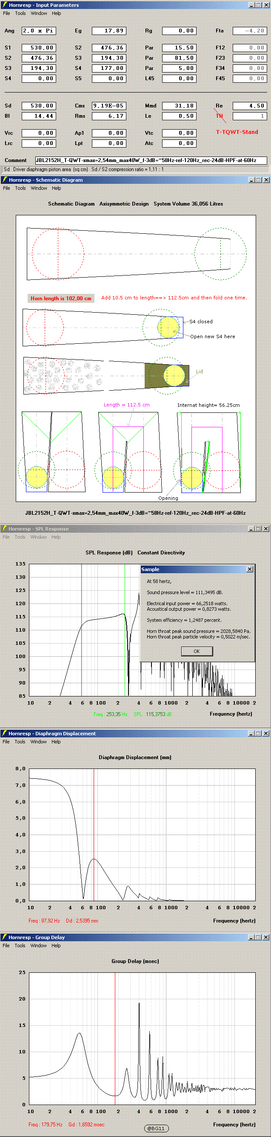Click the Hornresp icon in Schematic Diagram title
The image size is (271, 1137).
click(4, 180)
